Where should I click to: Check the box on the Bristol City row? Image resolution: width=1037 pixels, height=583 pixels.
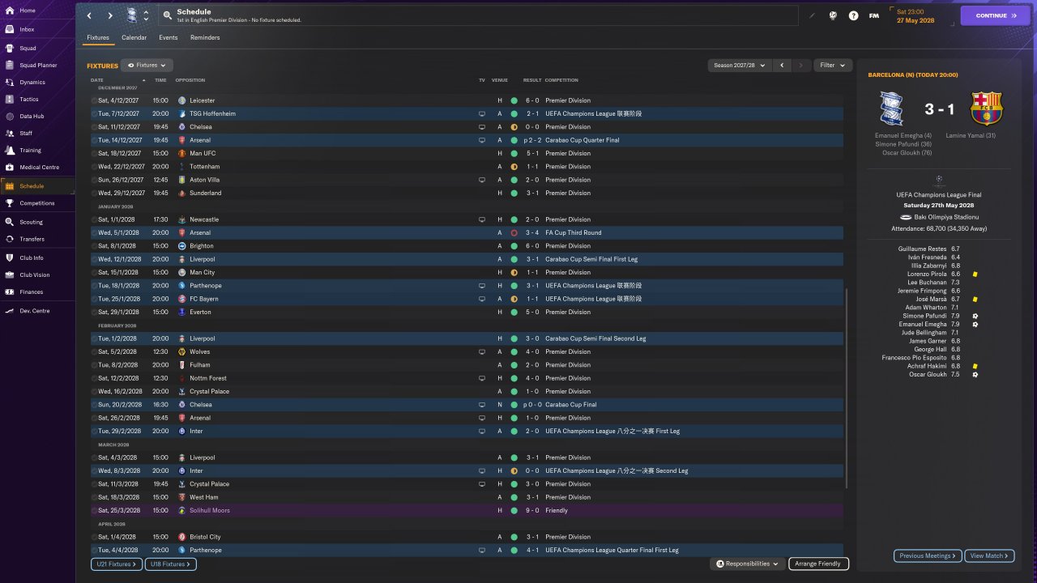(94, 537)
